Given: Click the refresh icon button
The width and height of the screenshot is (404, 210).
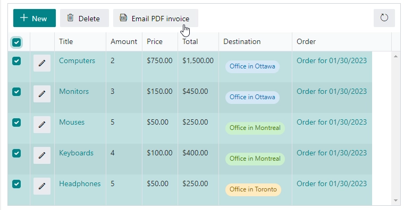Looking at the screenshot, I should pyautogui.click(x=384, y=18).
